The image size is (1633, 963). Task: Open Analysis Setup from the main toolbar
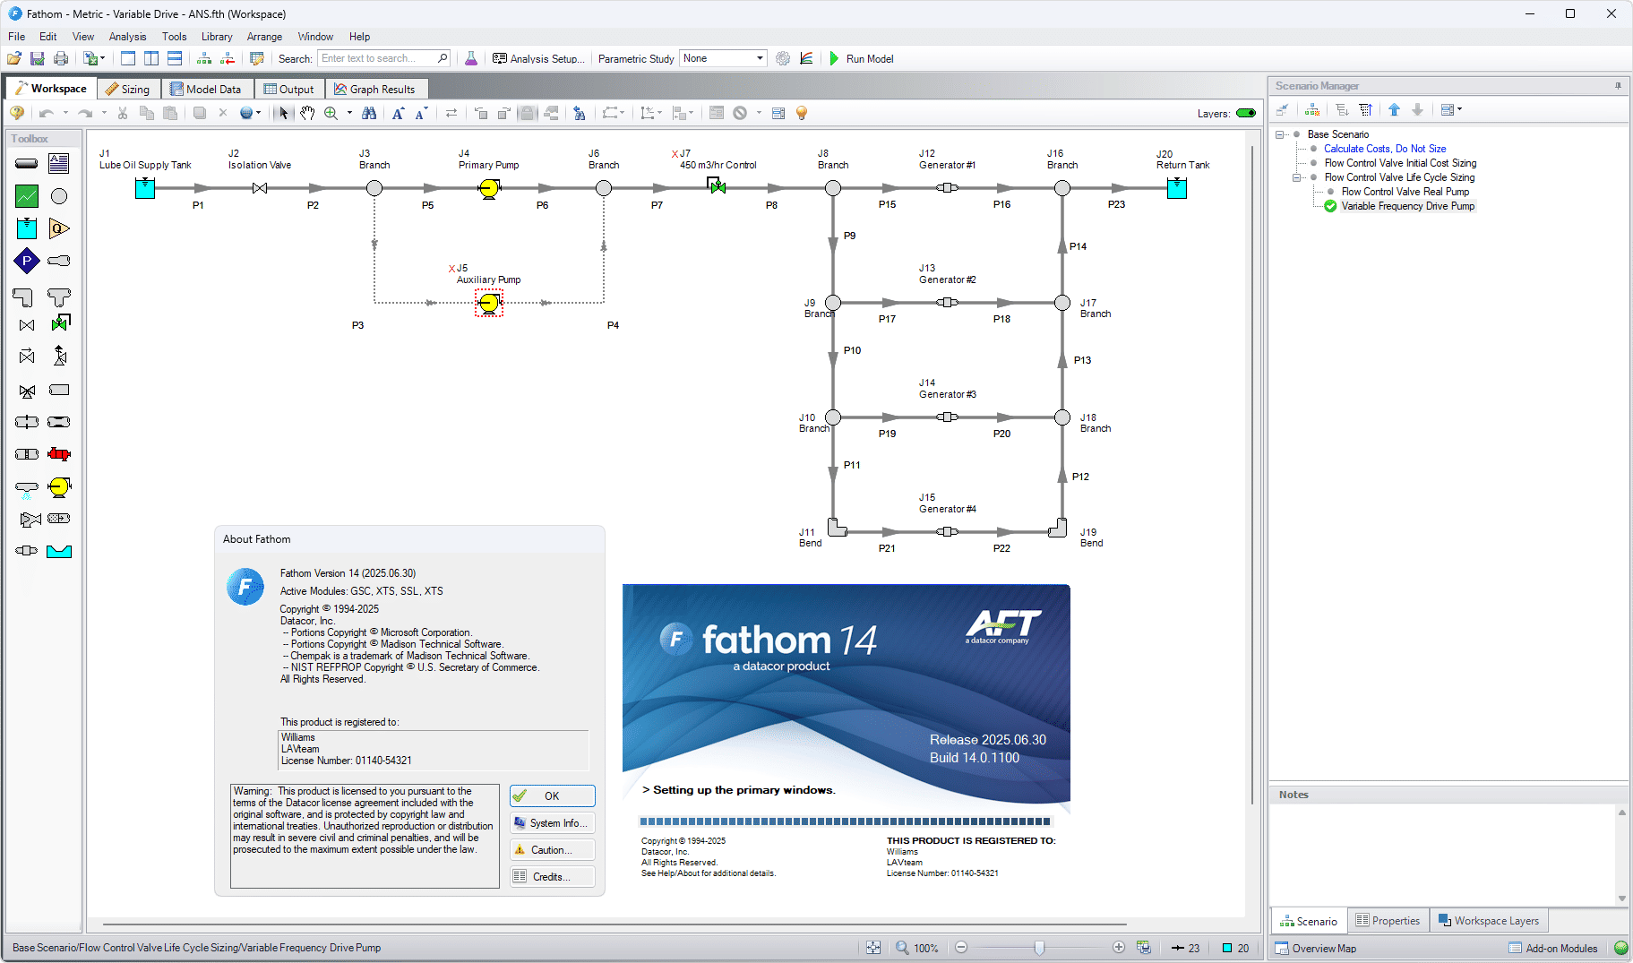tap(537, 58)
